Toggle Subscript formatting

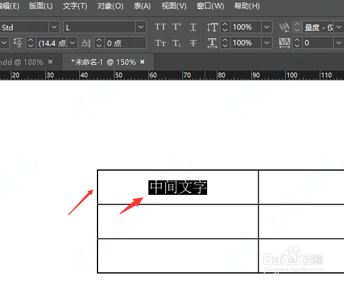coord(177,43)
